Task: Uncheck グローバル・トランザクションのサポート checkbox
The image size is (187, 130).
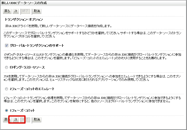Action: (7, 45)
